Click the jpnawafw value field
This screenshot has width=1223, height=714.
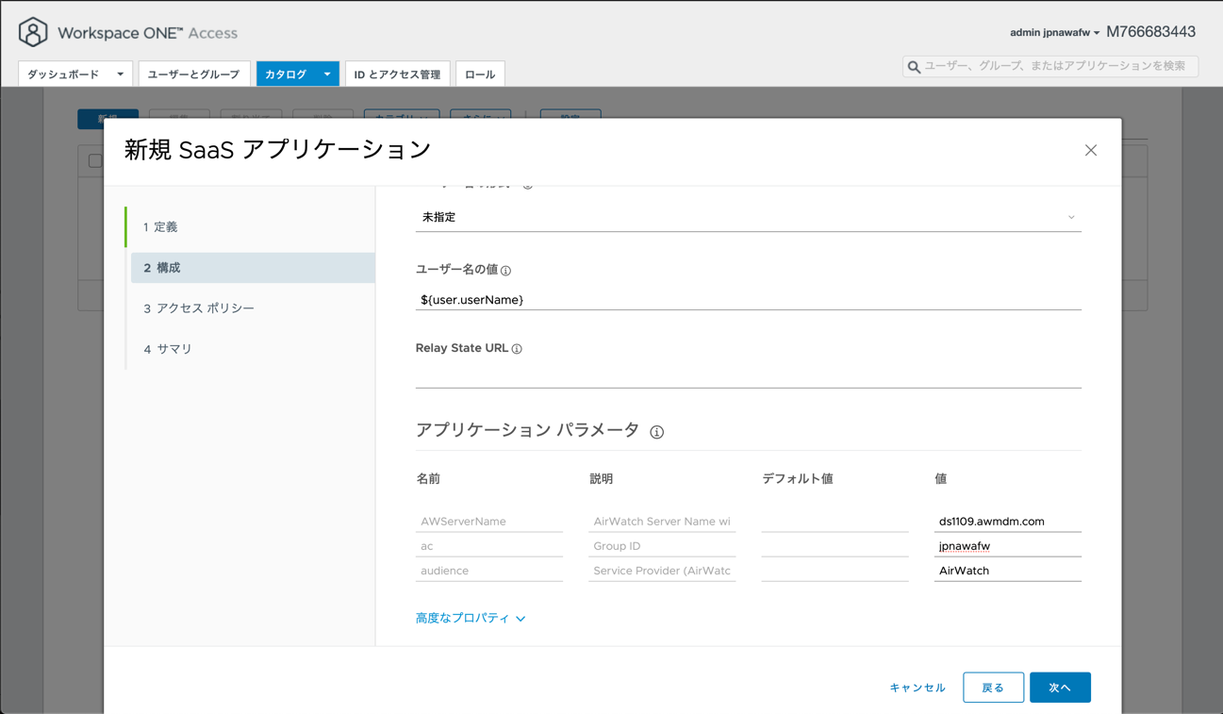pos(1007,546)
